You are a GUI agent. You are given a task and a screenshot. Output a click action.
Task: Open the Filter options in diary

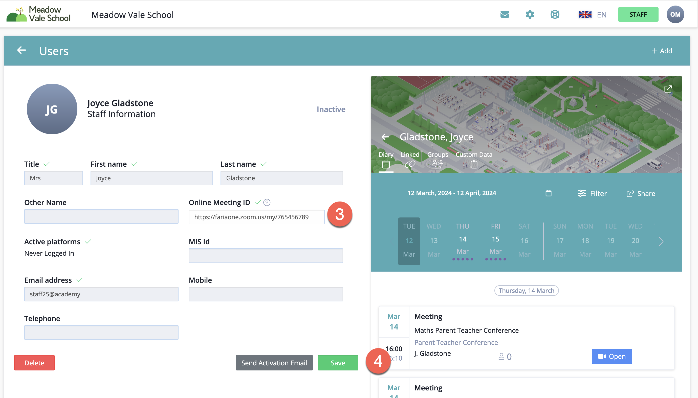coord(592,193)
